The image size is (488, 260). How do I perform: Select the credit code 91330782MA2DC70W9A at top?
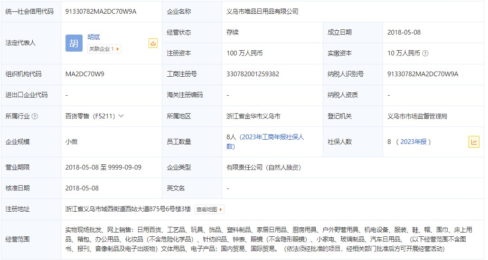pyautogui.click(x=101, y=11)
